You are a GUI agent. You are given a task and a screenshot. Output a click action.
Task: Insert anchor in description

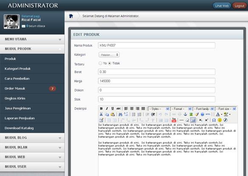(185, 114)
